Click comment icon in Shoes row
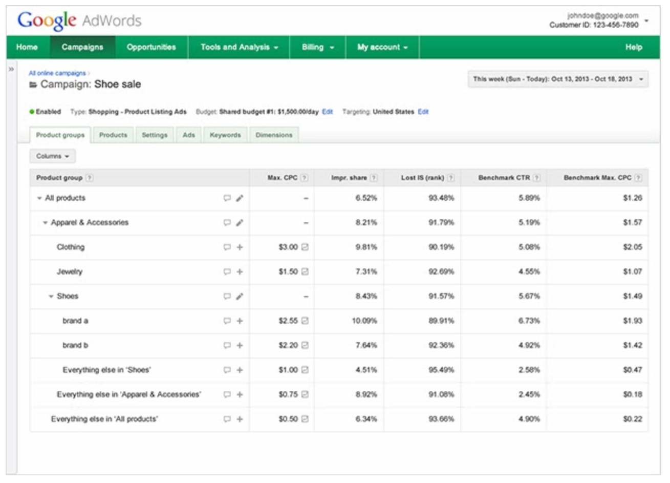Screen dimensions: 670x483 click(227, 297)
